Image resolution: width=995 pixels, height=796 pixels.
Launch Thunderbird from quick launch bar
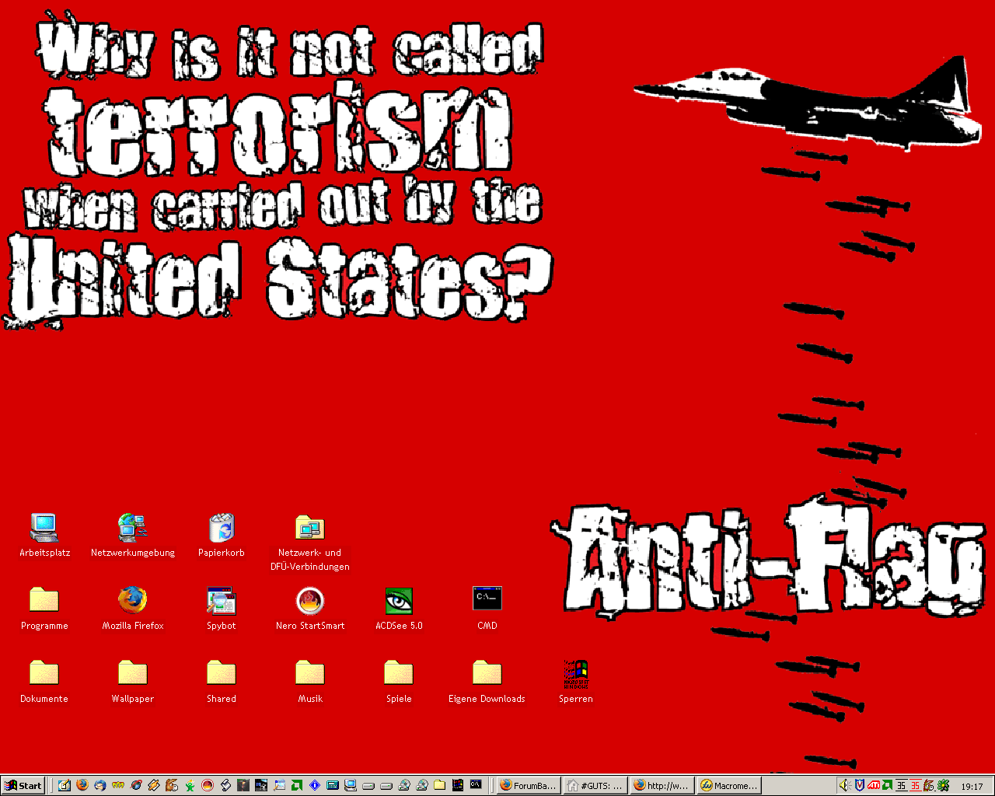click(100, 785)
